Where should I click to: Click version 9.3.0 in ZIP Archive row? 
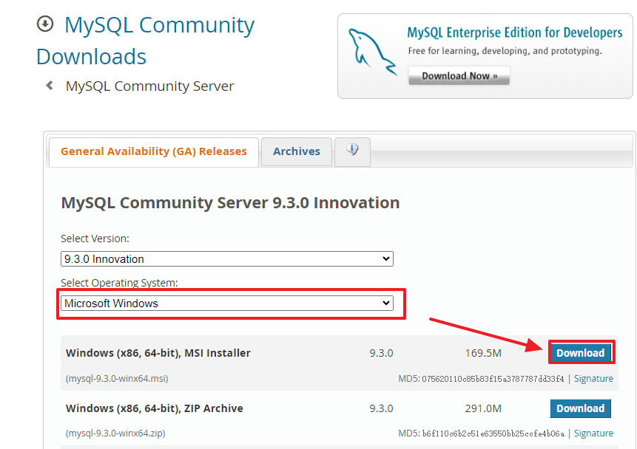381,408
